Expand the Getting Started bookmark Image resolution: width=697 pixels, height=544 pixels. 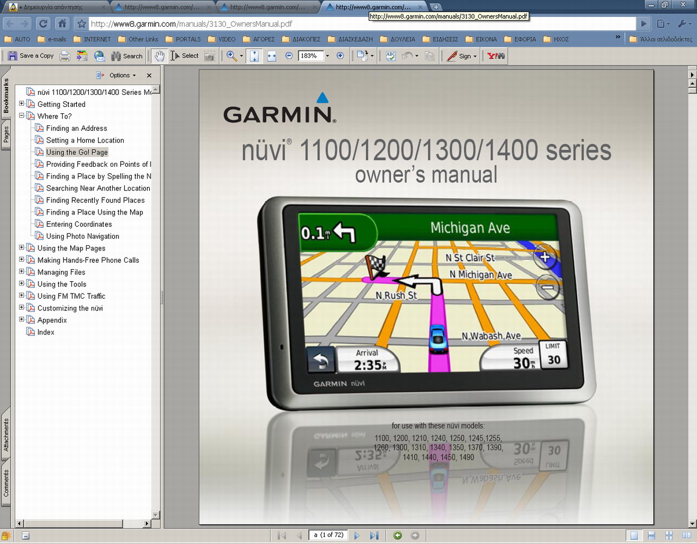pos(22,104)
